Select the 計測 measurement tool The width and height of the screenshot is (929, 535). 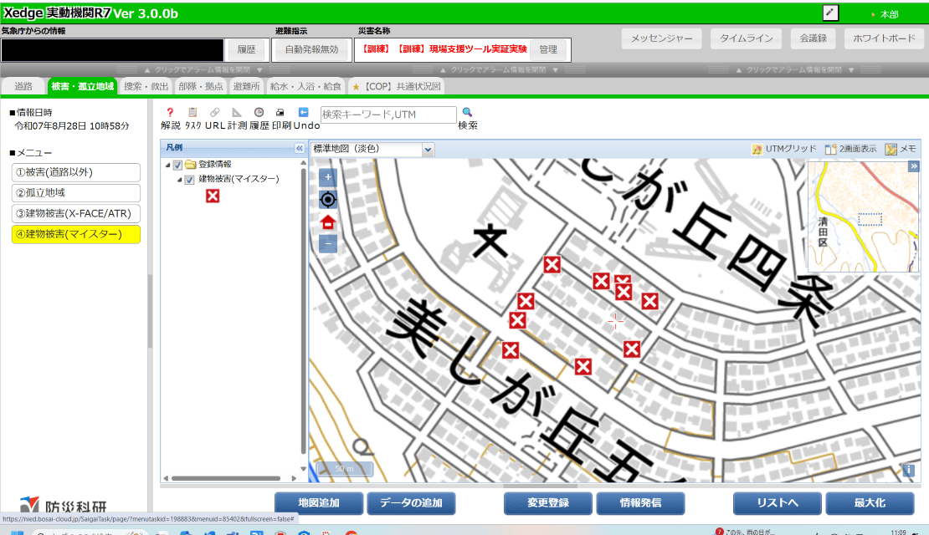(x=237, y=113)
